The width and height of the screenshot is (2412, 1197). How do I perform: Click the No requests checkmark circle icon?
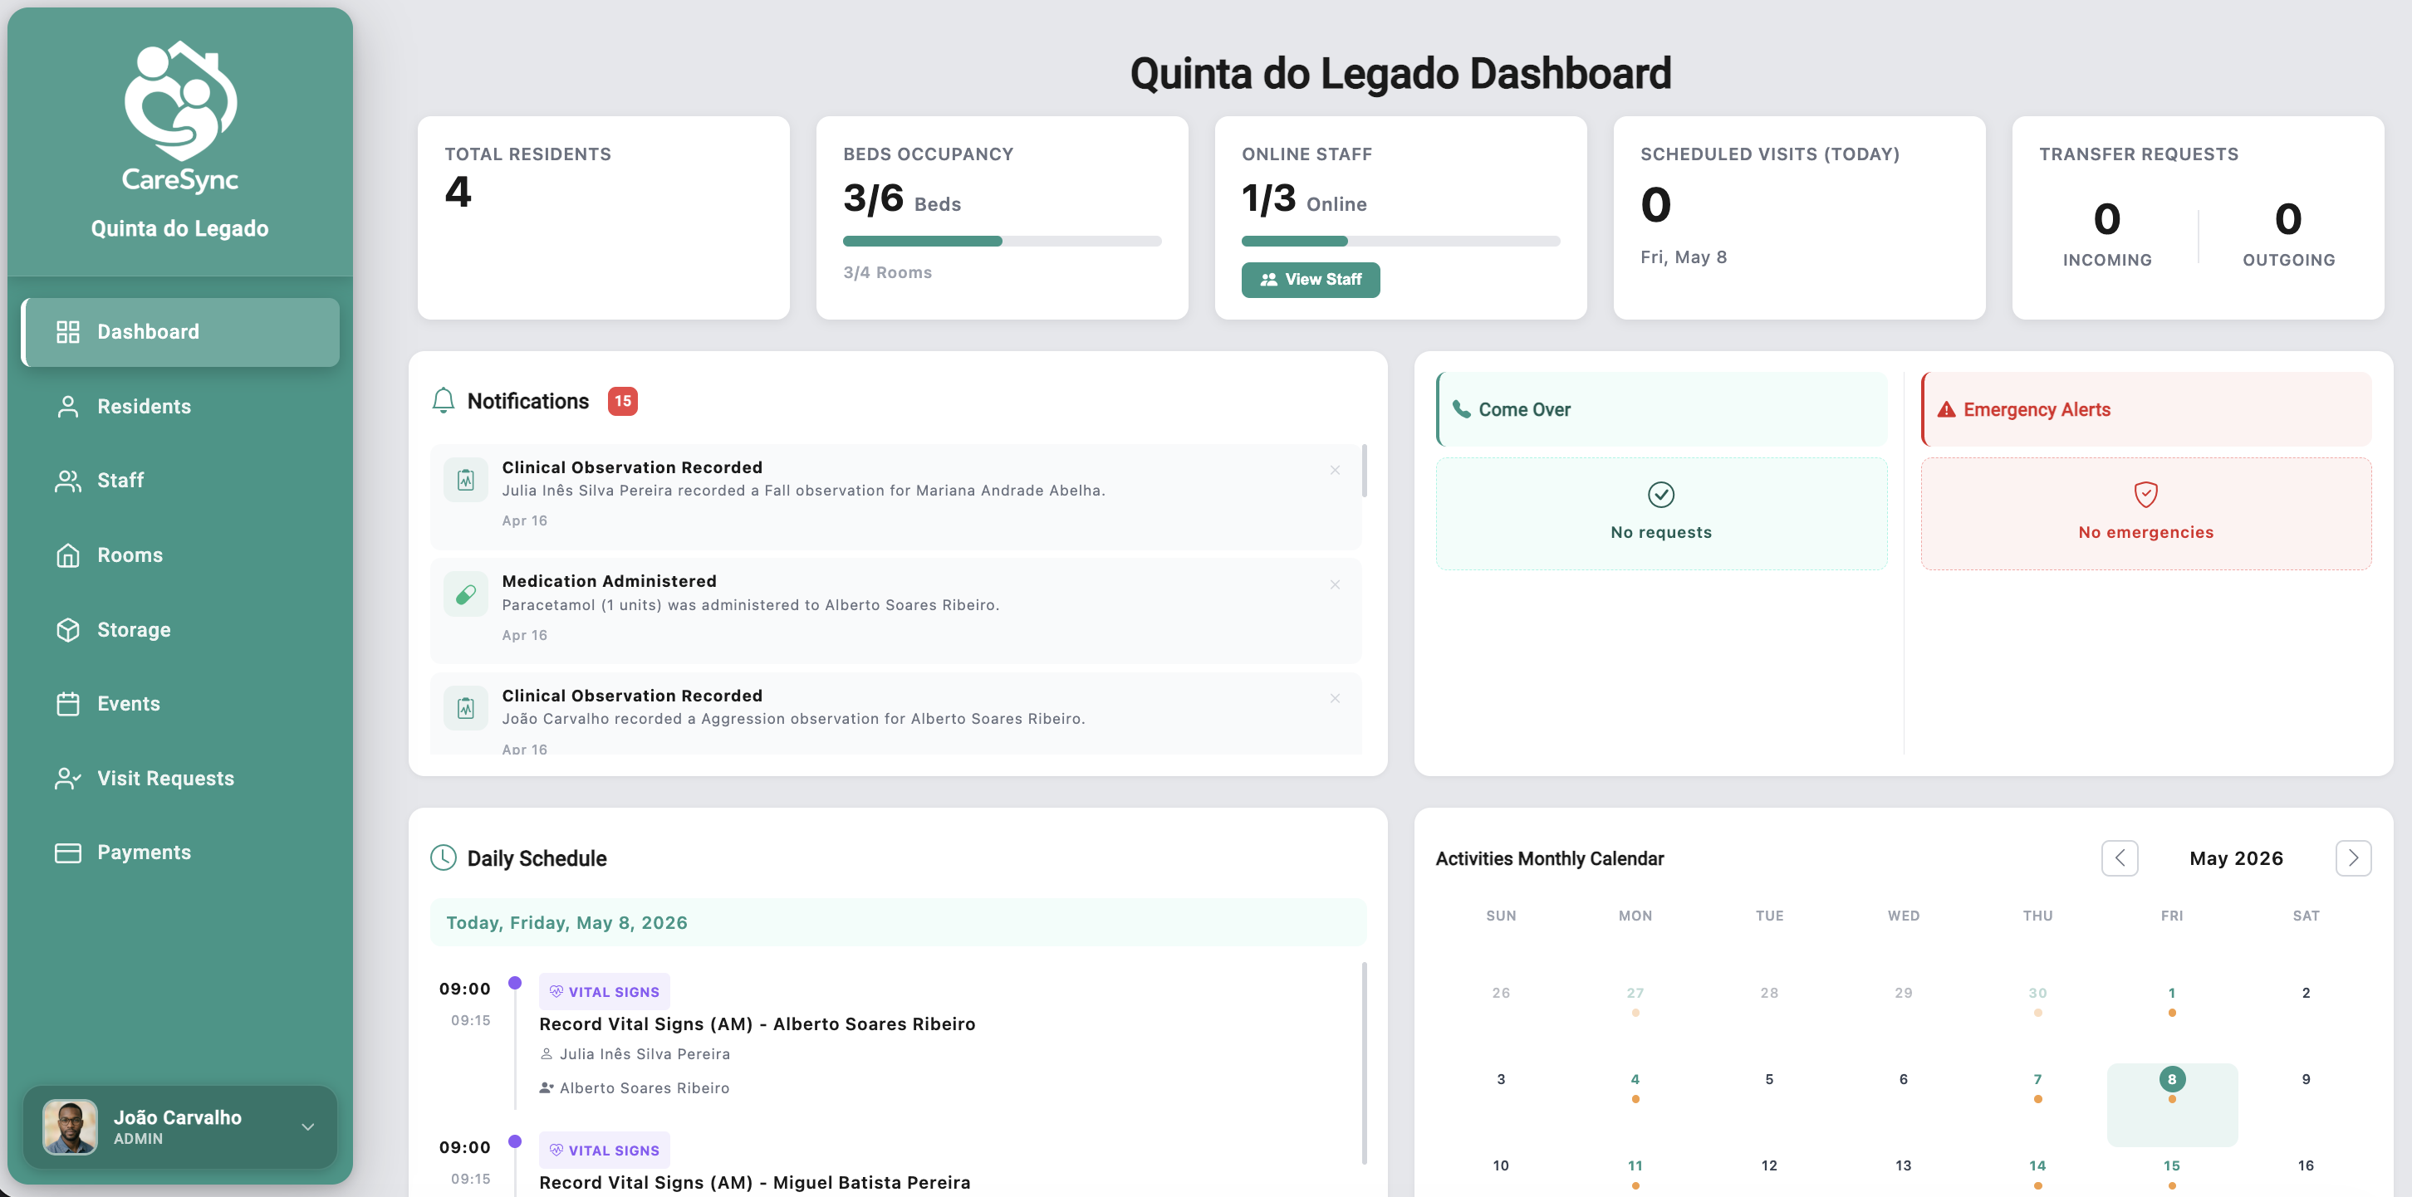[1661, 494]
